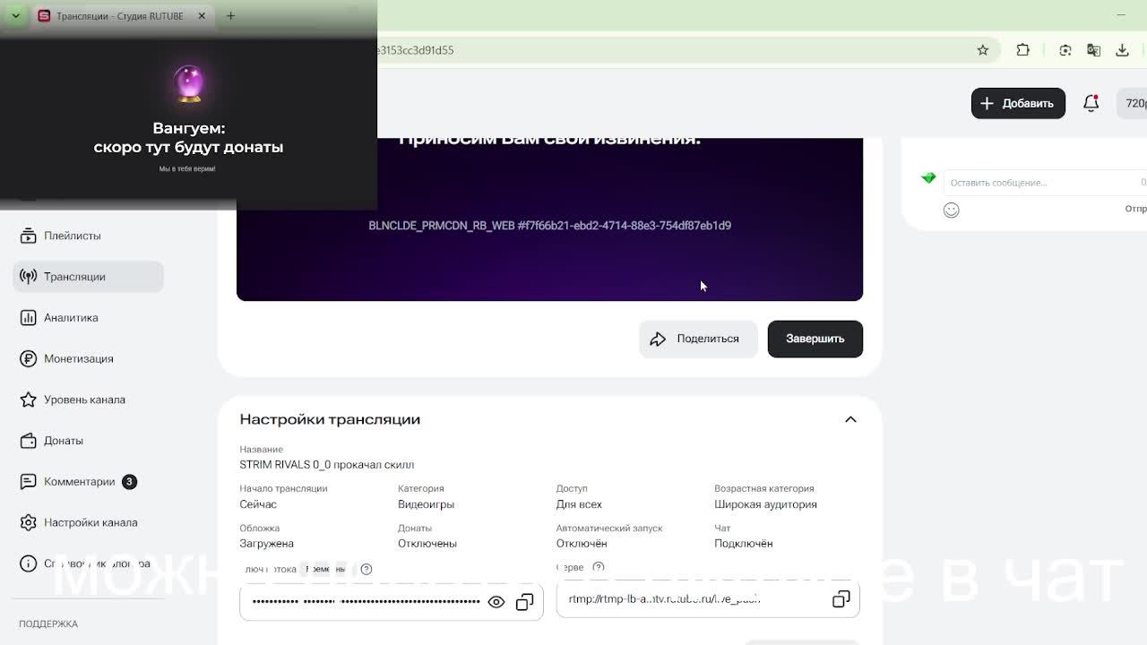Open the Аналитика sidebar section

88,318
